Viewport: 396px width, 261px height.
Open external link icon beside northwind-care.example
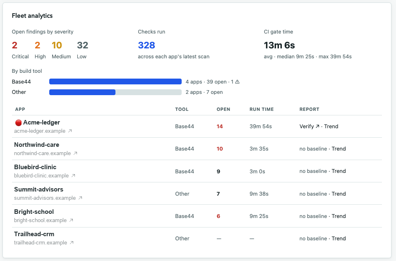click(75, 153)
